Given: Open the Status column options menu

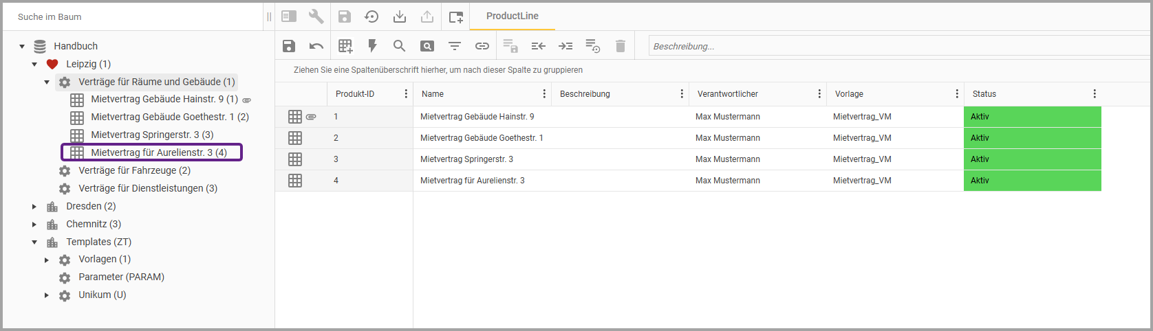Looking at the screenshot, I should point(1095,94).
